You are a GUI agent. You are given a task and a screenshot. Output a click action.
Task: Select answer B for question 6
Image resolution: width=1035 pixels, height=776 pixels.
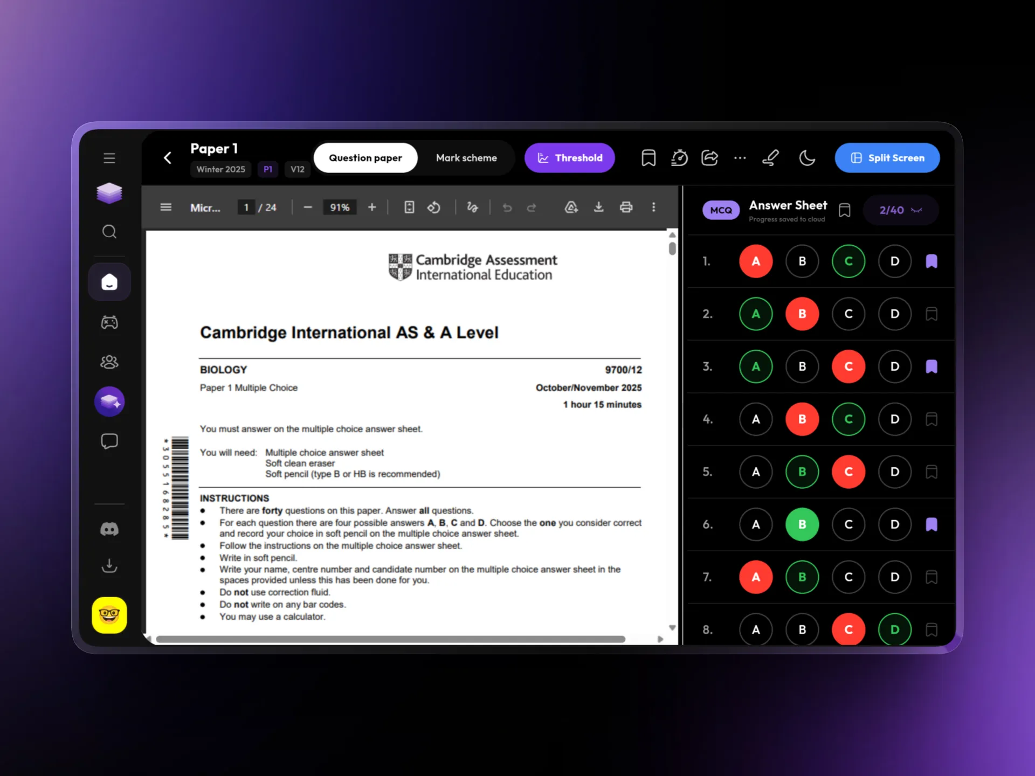click(x=802, y=524)
